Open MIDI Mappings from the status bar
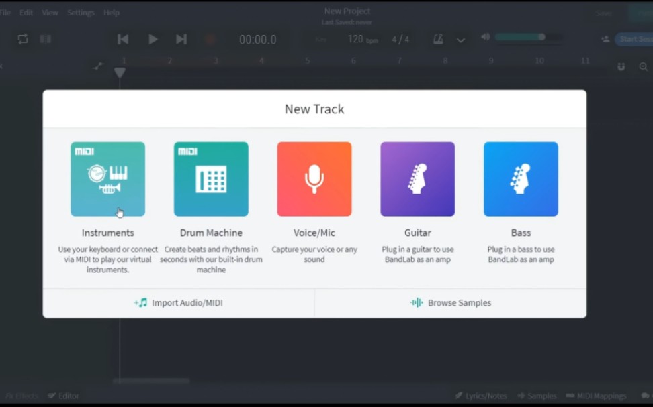This screenshot has width=653, height=407. coord(597,396)
